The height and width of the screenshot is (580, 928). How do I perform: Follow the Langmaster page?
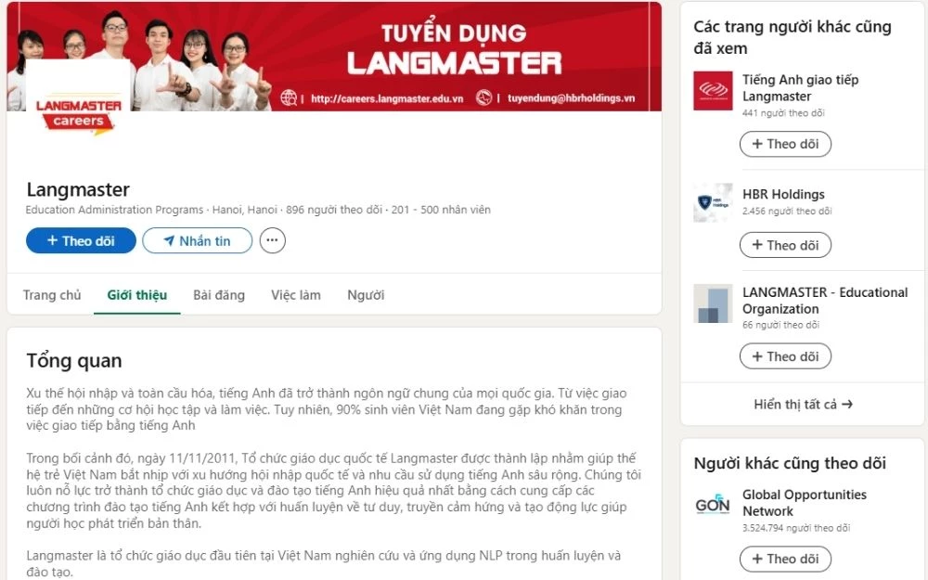[81, 240]
